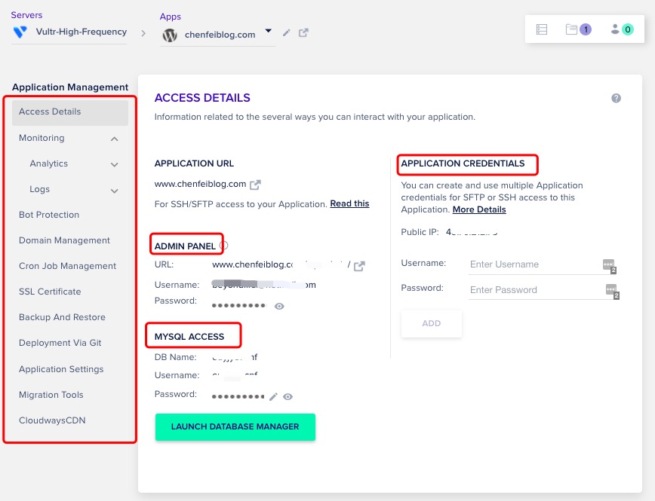Open Deployment Via Git
Screen dimensions: 655x501
tap(60, 343)
